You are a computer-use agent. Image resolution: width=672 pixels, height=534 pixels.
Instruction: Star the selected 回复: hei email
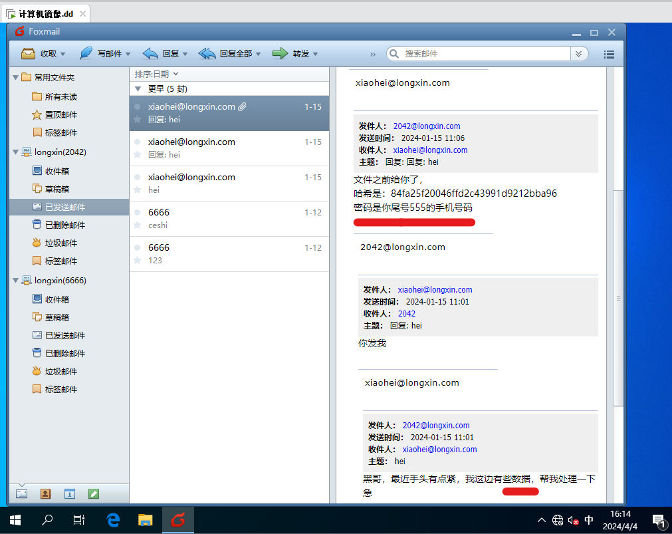(x=137, y=119)
